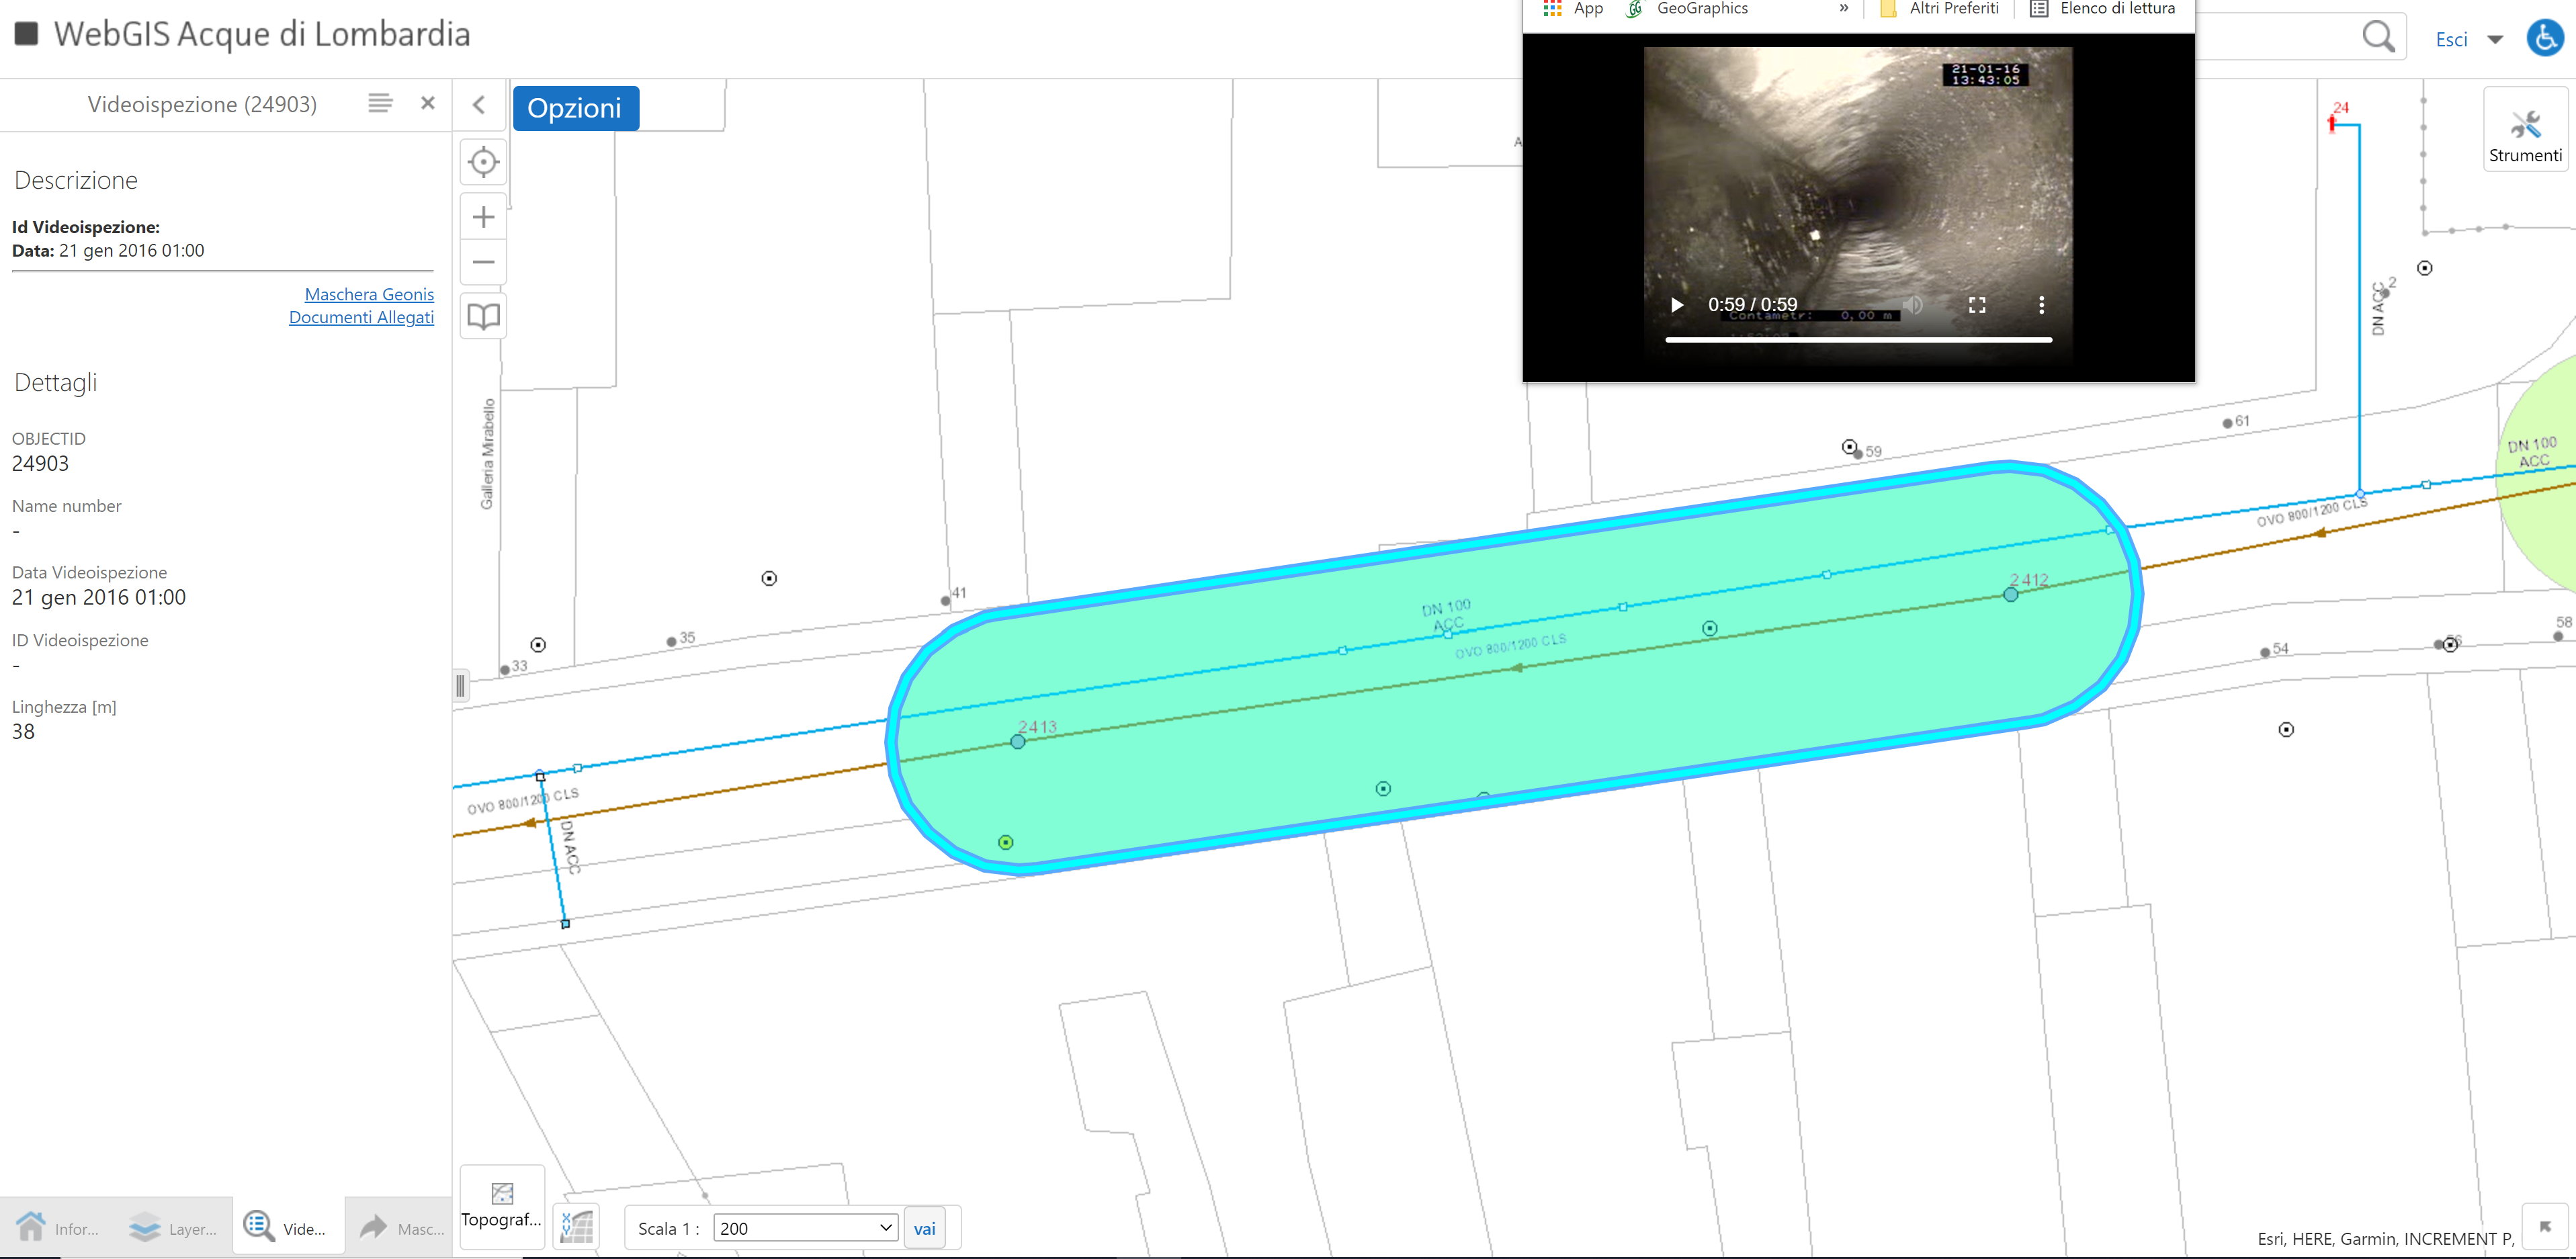The width and height of the screenshot is (2576, 1259).
Task: Open Elenco di lettura reading list
Action: (2103, 9)
